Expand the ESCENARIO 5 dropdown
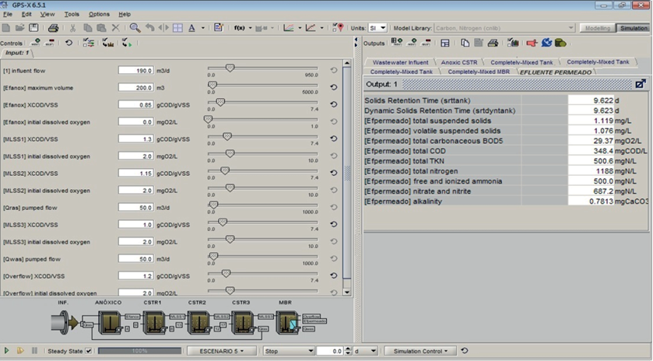Image resolution: width=653 pixels, height=361 pixels. pyautogui.click(x=220, y=351)
